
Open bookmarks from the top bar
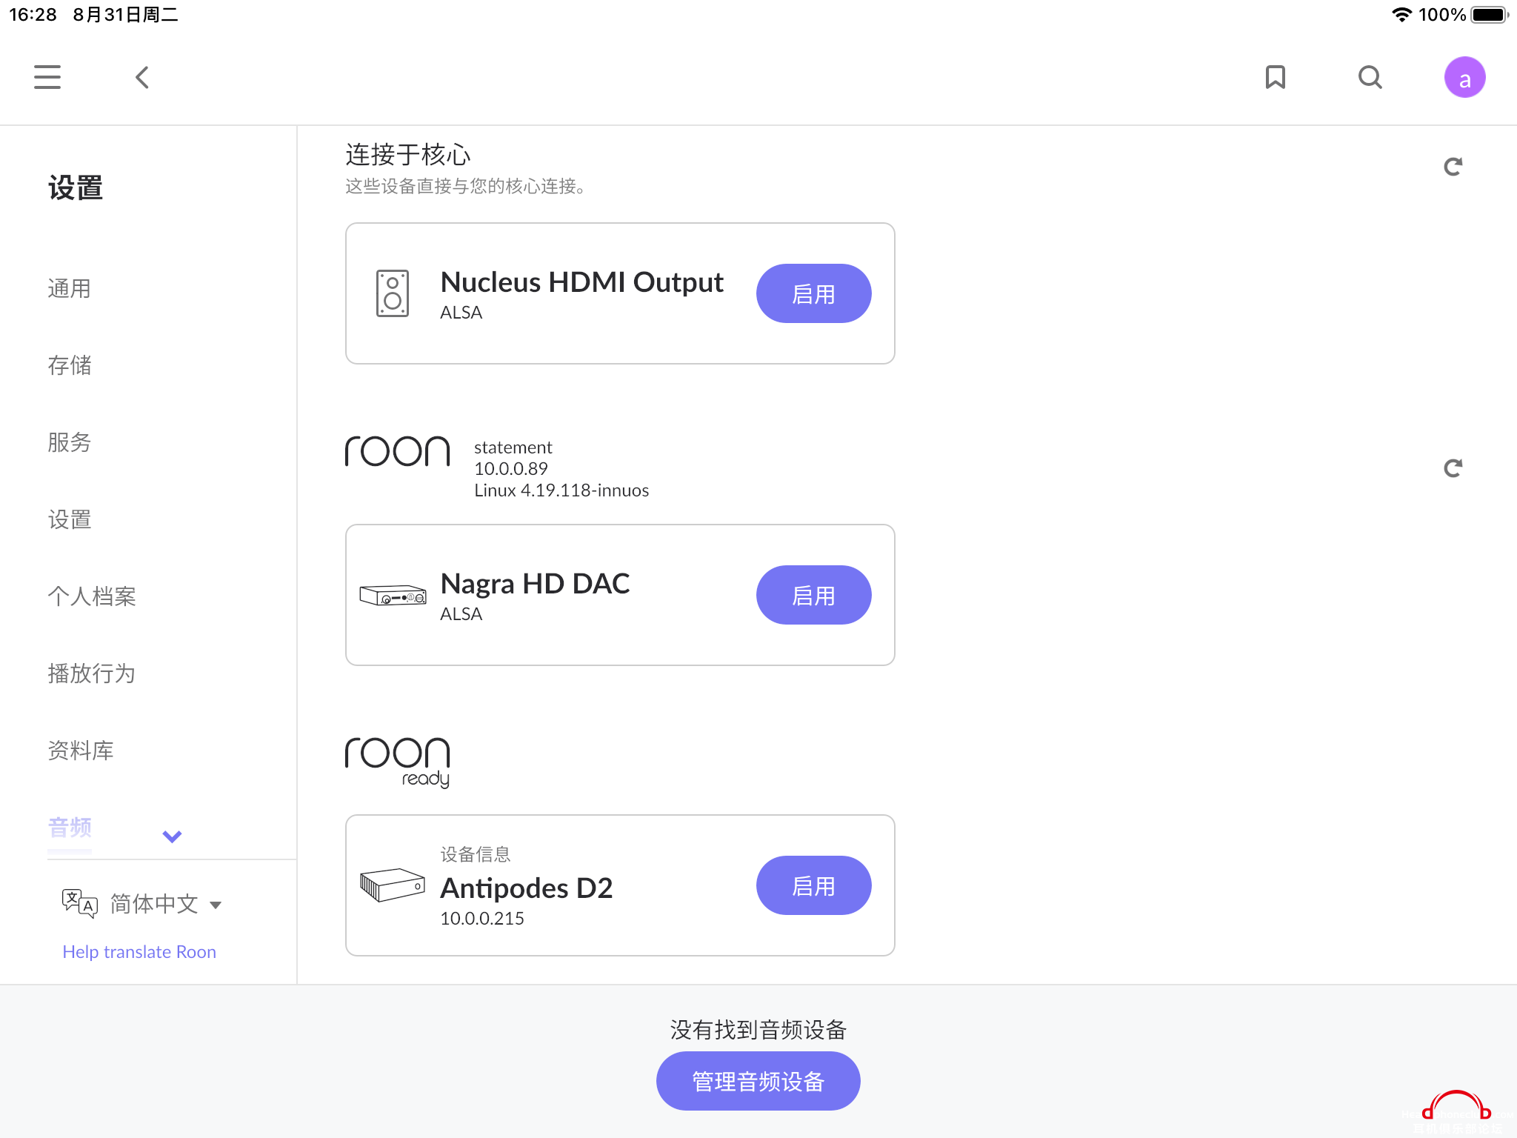click(x=1275, y=77)
